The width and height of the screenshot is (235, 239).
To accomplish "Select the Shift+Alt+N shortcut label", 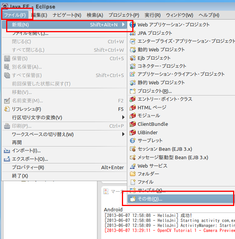I will (104, 25).
